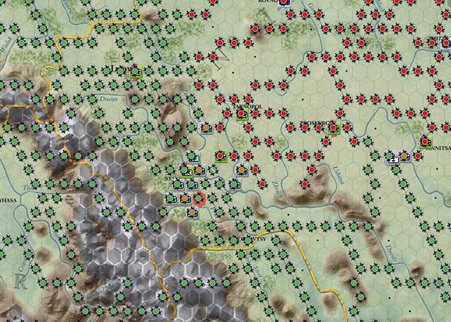Click the Lvov city label
This screenshot has height=322, width=451.
[120, 68]
